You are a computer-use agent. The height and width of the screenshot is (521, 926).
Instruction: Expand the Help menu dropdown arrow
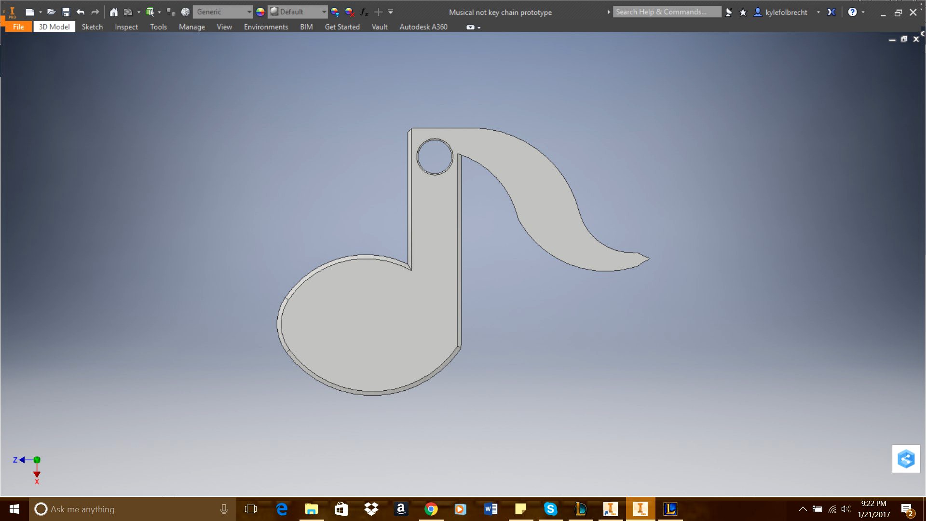863,12
